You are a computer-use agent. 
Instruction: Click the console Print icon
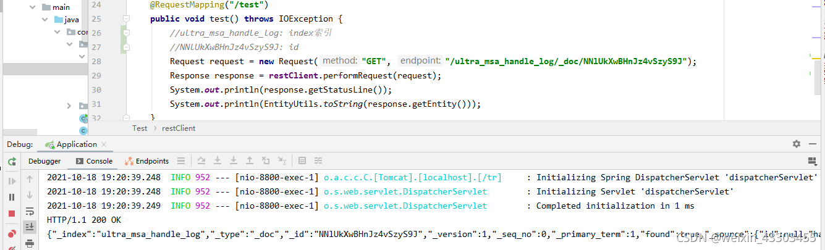tap(30, 244)
